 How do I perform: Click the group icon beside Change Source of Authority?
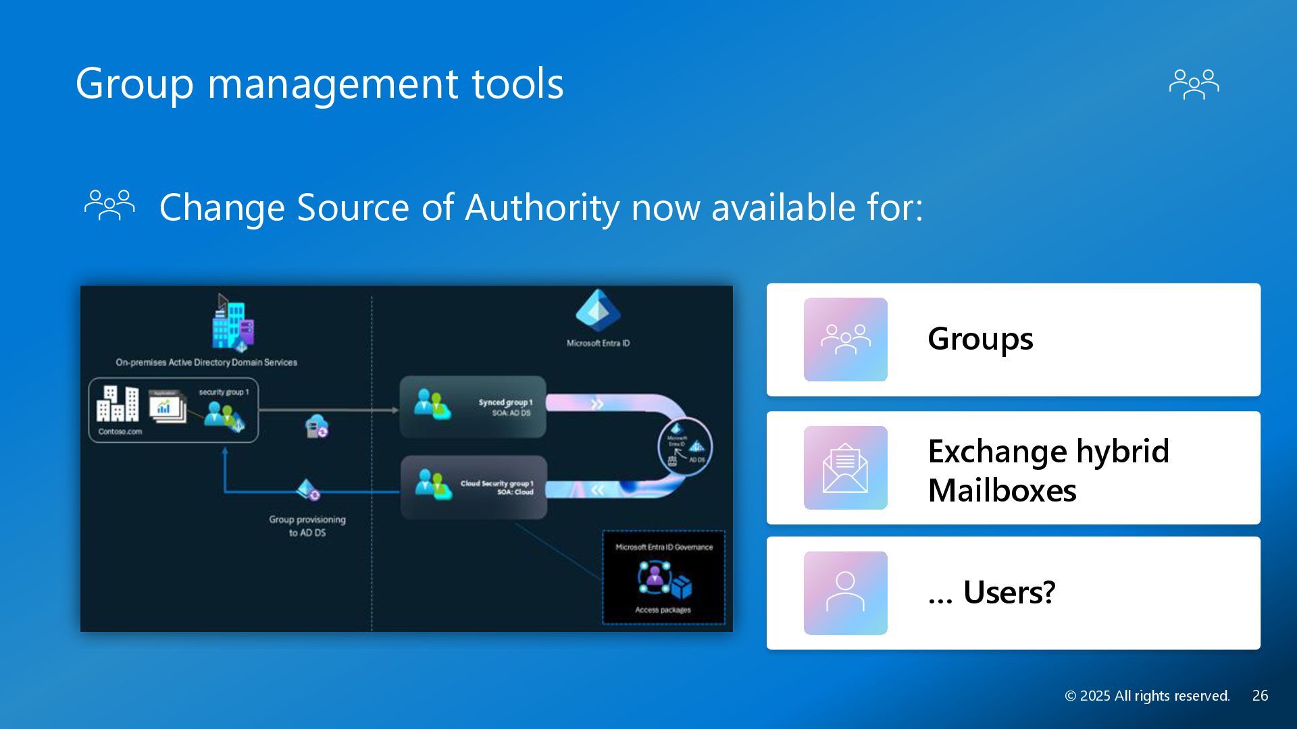(x=109, y=205)
